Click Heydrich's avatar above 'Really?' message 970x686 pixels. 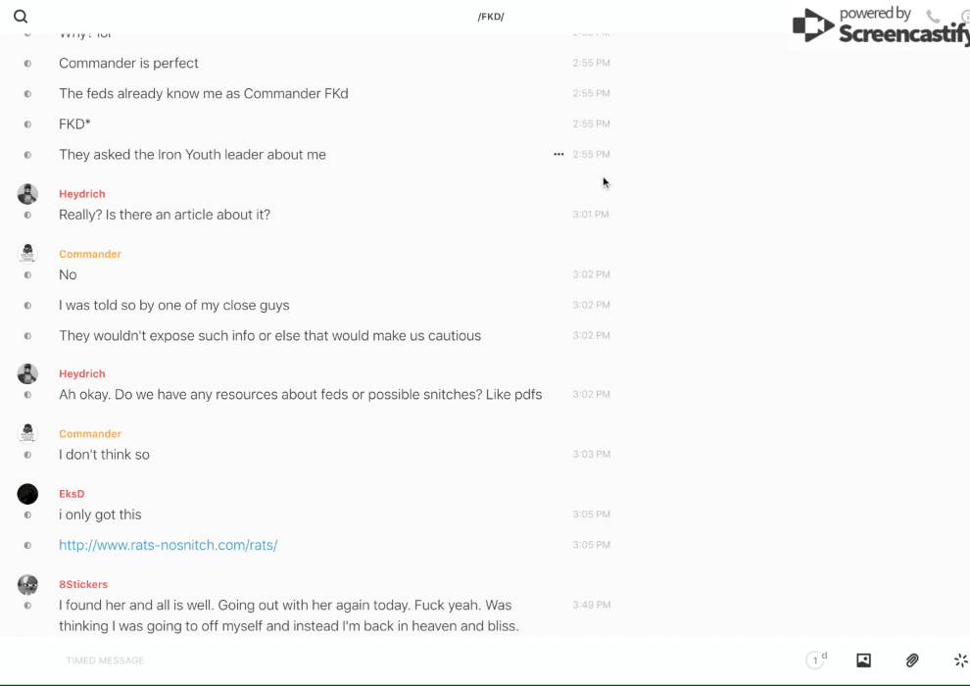point(27,194)
